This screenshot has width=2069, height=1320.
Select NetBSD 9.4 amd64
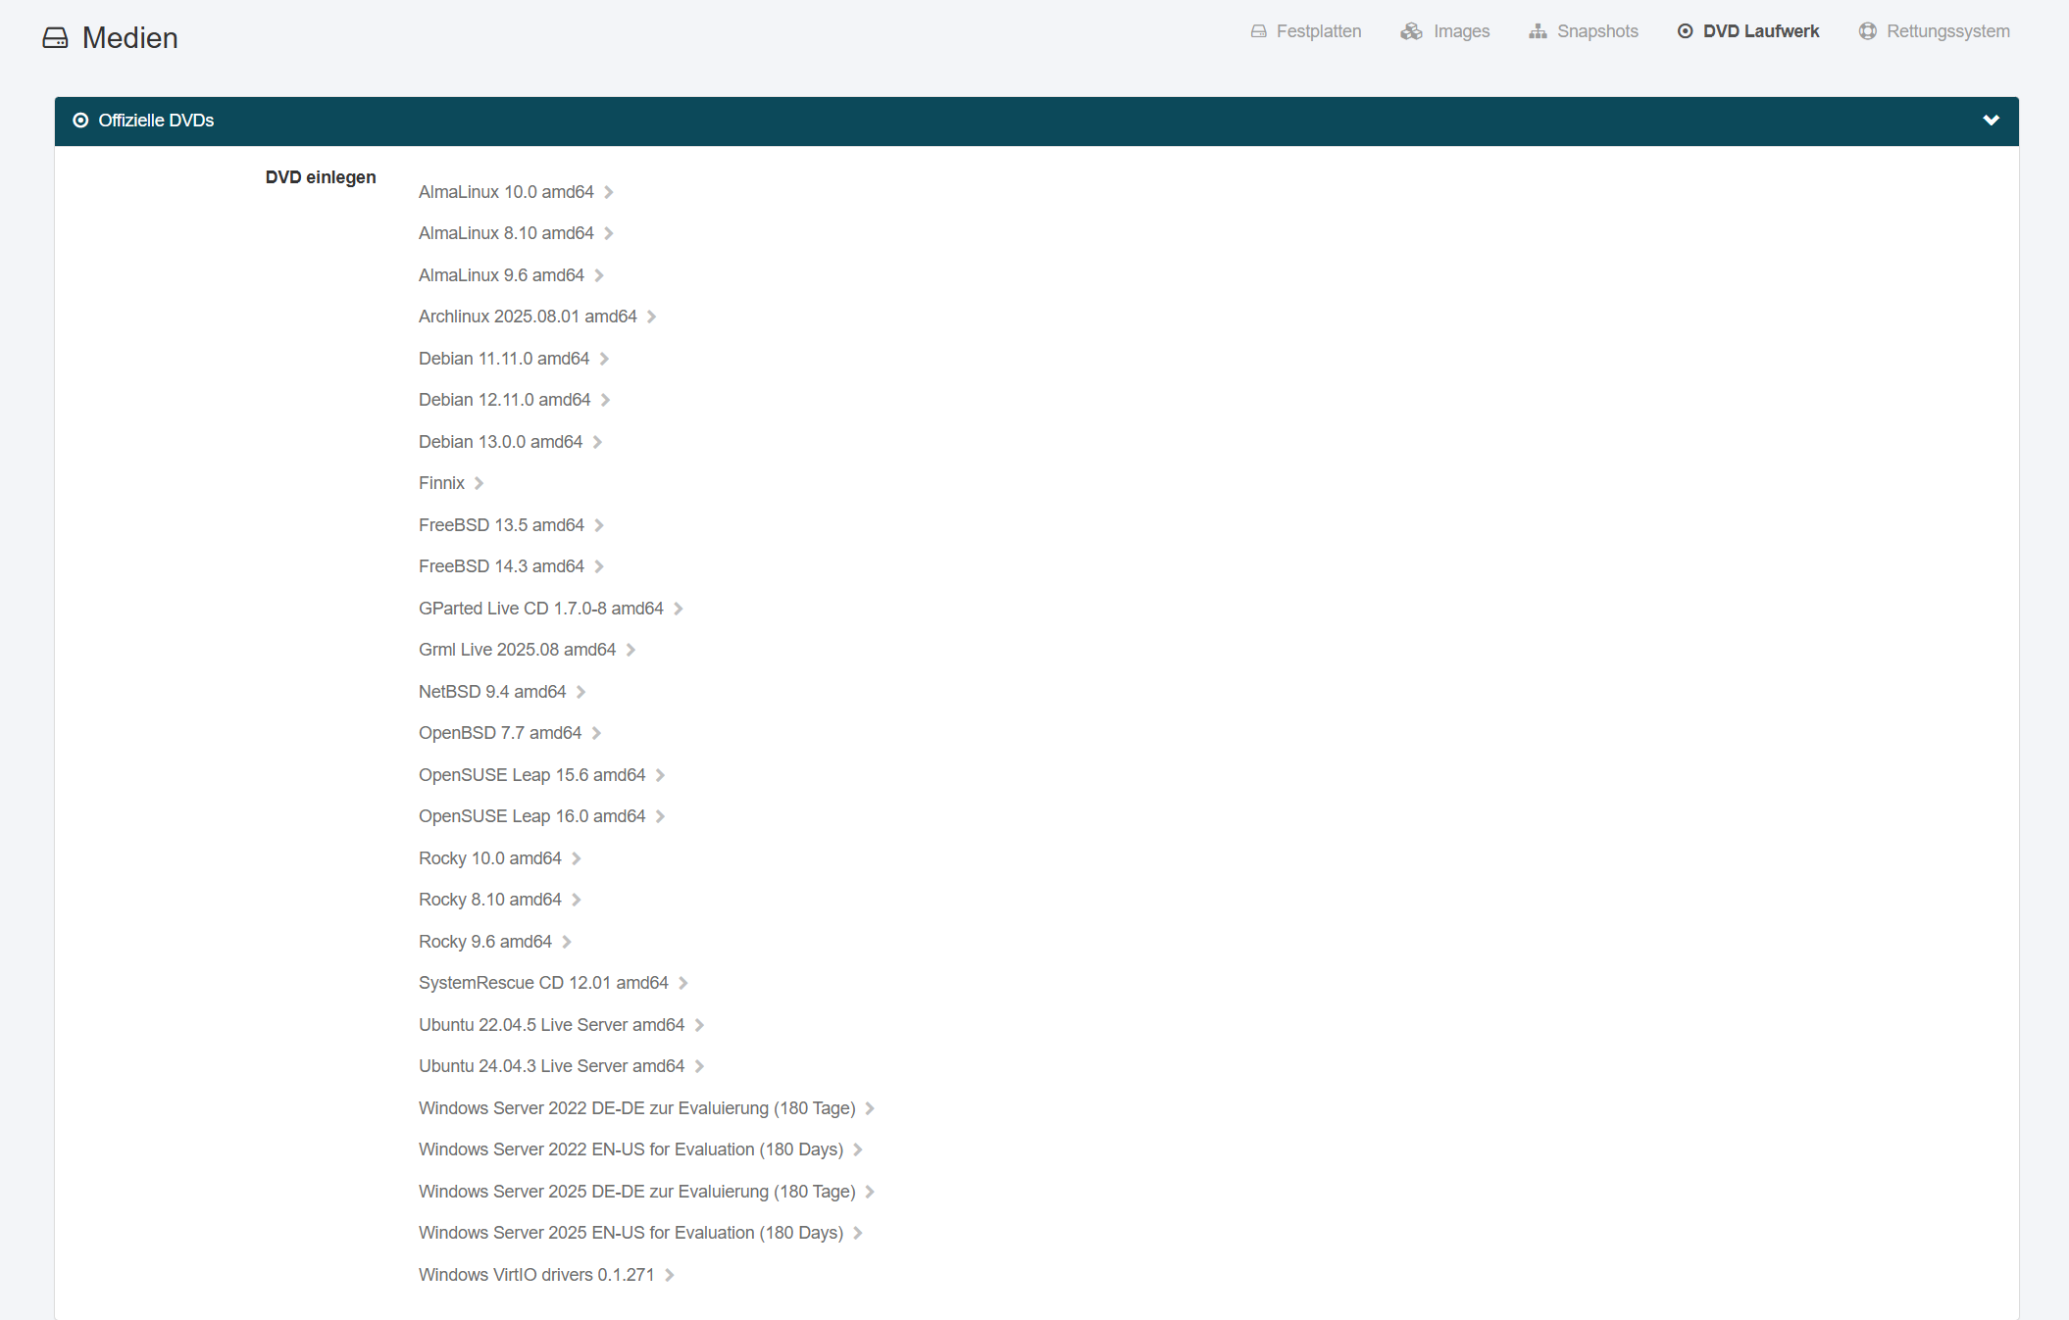[502, 692]
